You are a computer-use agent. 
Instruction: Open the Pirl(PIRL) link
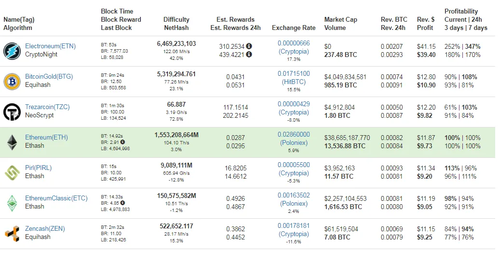(38, 168)
